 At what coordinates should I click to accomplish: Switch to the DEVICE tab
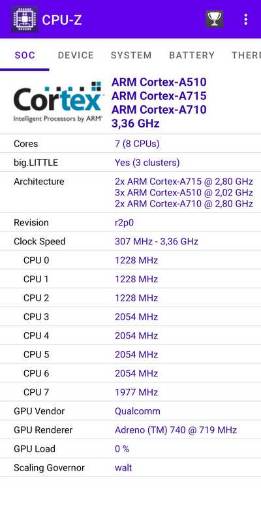click(76, 55)
